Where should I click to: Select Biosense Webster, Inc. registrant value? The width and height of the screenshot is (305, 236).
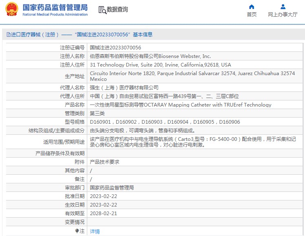(x=150, y=56)
